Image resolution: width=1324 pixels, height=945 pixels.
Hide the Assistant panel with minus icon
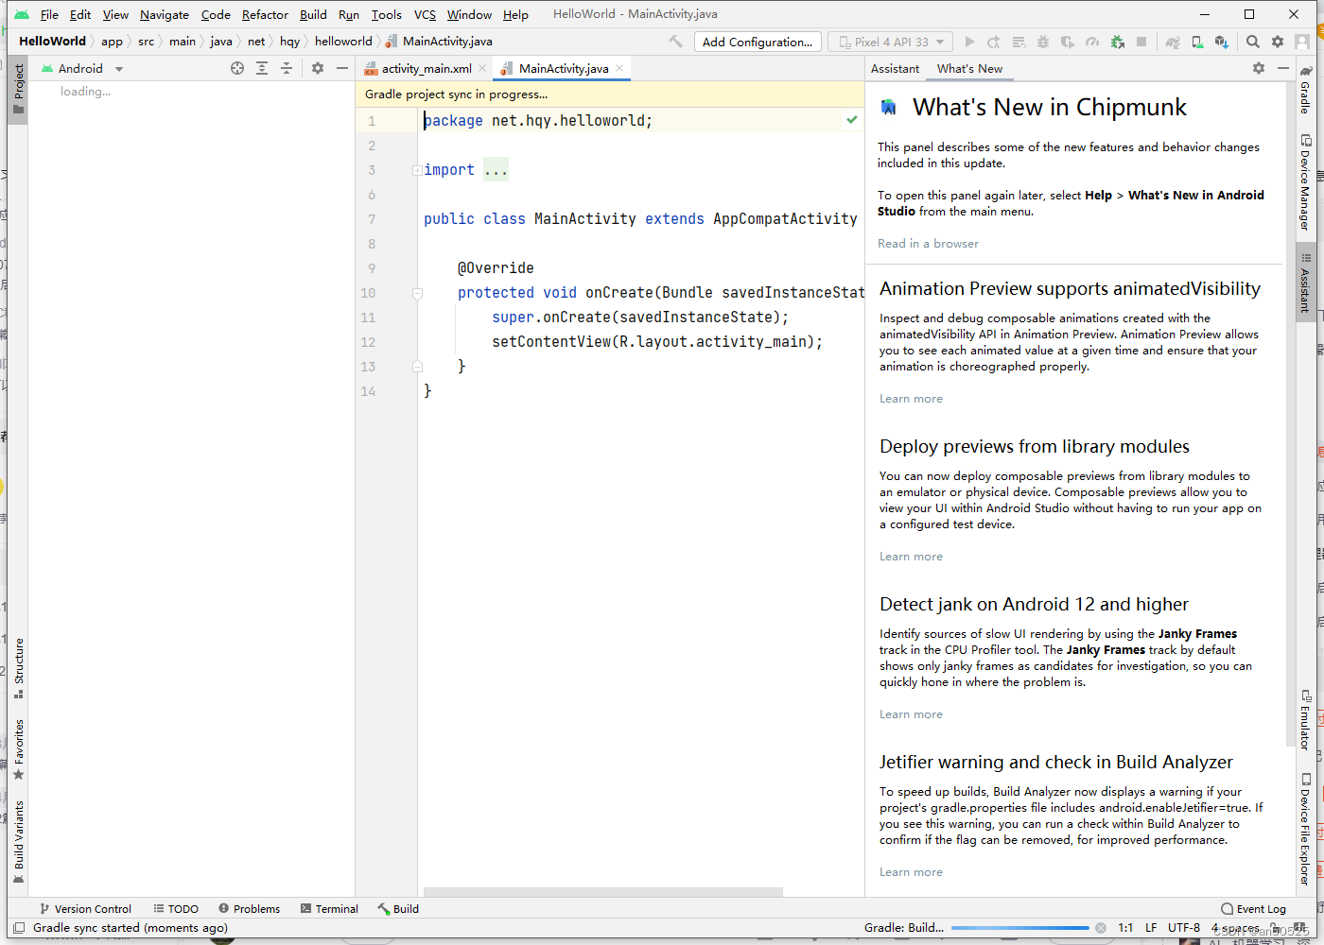click(x=1283, y=68)
